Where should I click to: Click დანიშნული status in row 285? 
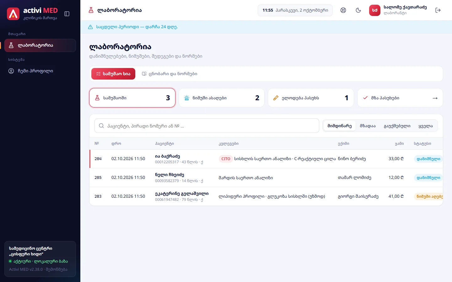(428, 178)
